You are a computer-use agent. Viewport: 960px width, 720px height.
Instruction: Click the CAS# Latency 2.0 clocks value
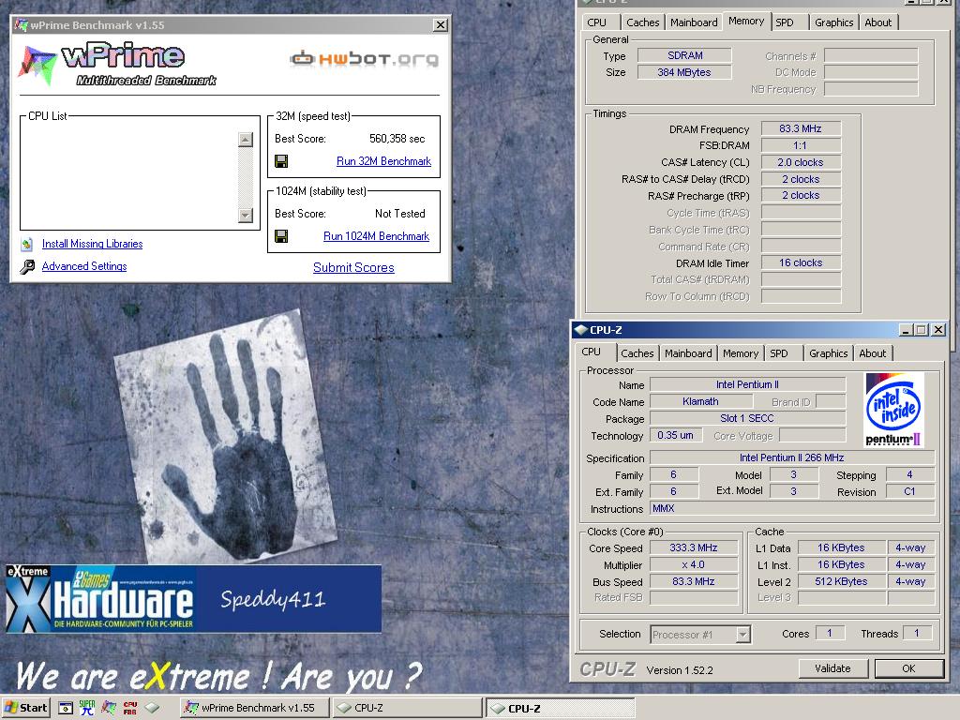pyautogui.click(x=801, y=162)
